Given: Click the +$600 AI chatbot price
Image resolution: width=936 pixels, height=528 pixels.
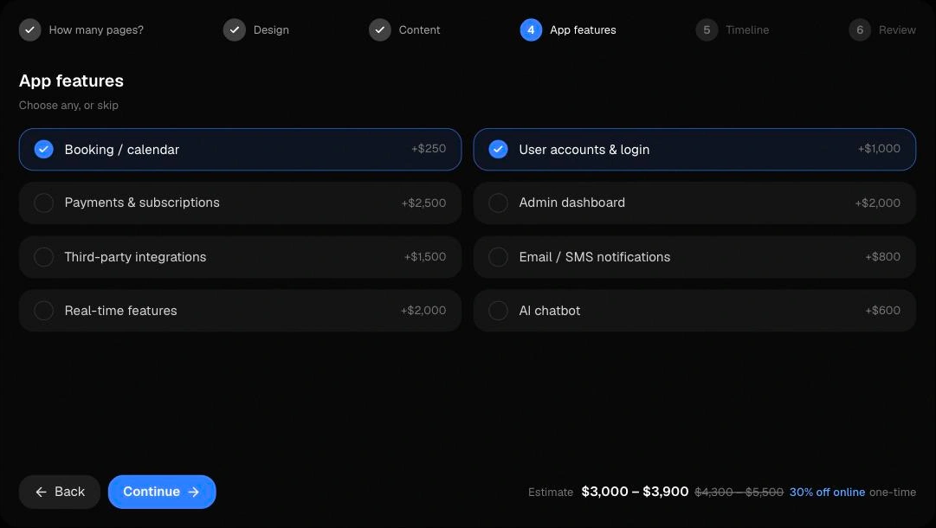Looking at the screenshot, I should [882, 310].
